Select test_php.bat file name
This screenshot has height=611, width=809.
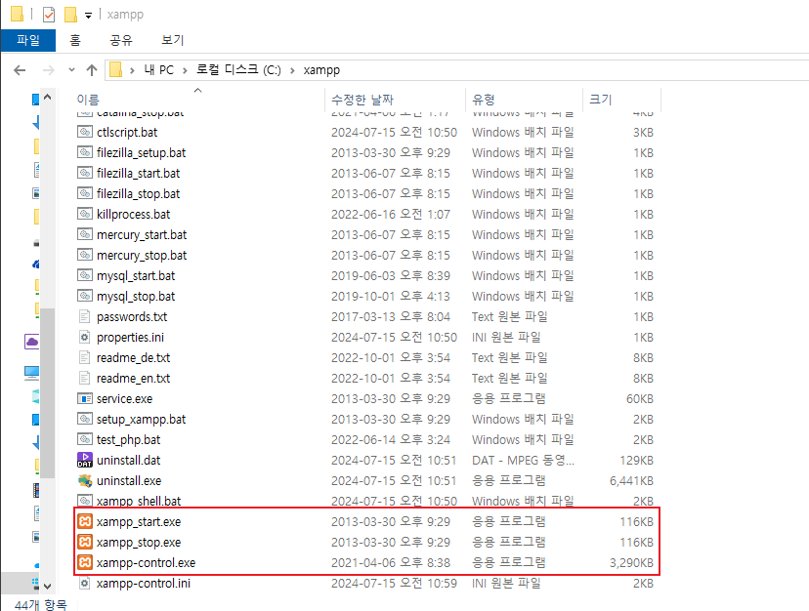128,440
